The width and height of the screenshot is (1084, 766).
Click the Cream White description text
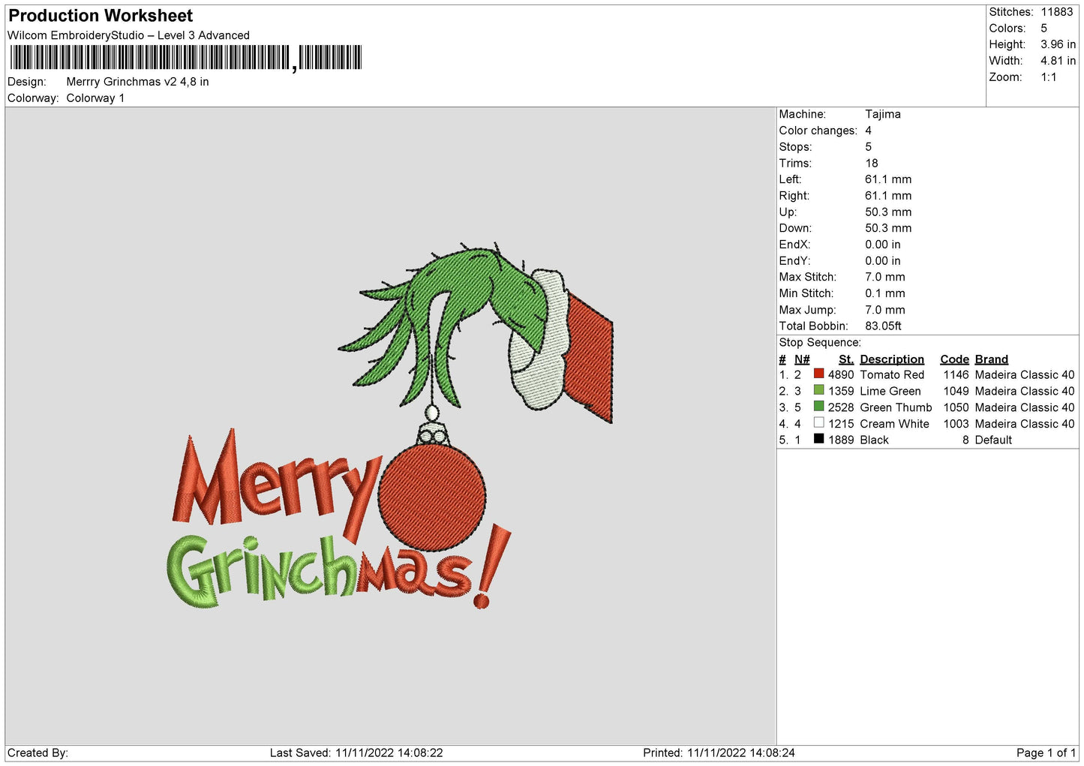click(894, 424)
